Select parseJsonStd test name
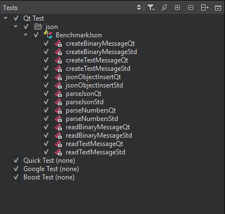The image size is (225, 214). [x=85, y=102]
